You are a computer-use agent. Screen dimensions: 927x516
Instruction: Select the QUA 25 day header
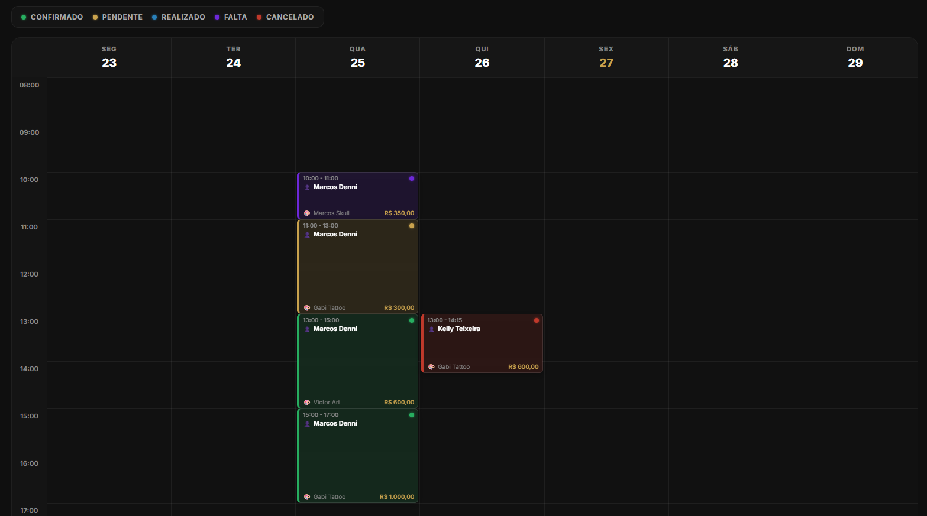click(x=357, y=57)
